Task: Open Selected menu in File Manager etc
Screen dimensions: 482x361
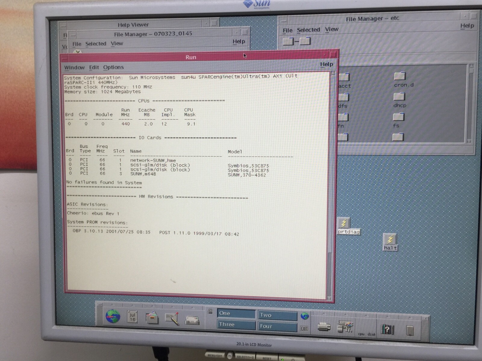Action: (308, 30)
